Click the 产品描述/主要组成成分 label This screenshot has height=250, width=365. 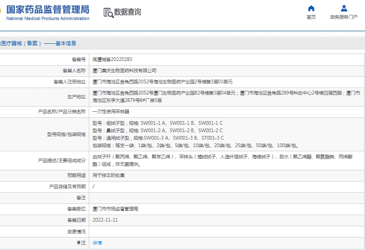pos(62,161)
